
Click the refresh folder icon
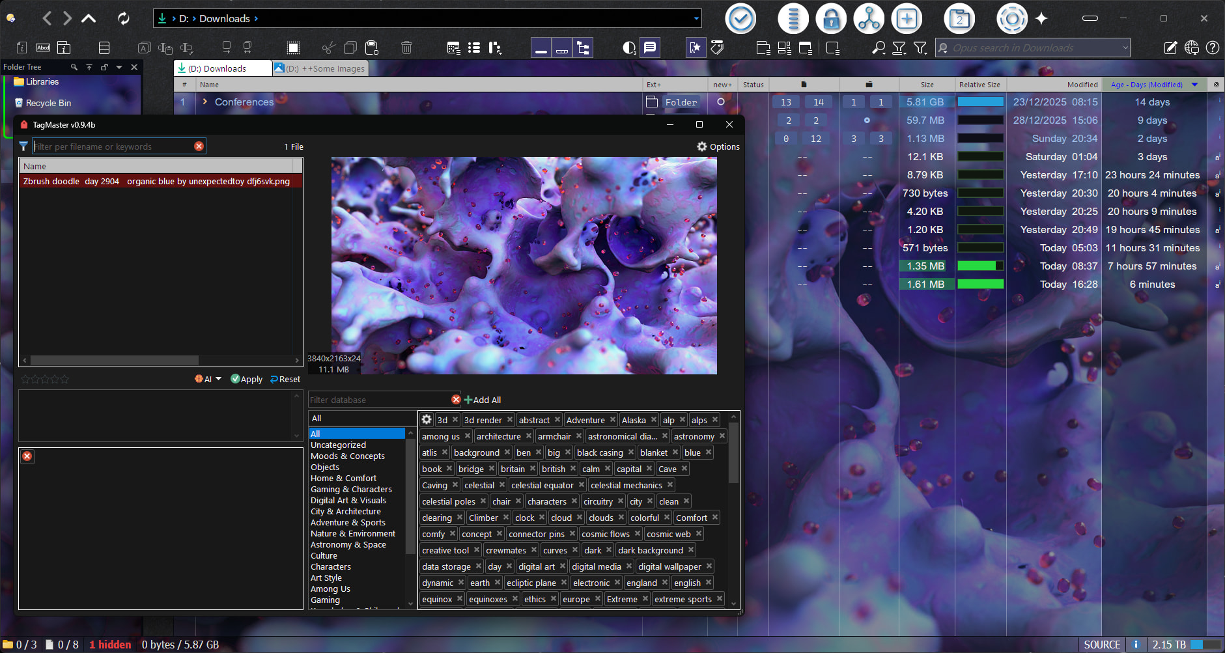point(123,18)
